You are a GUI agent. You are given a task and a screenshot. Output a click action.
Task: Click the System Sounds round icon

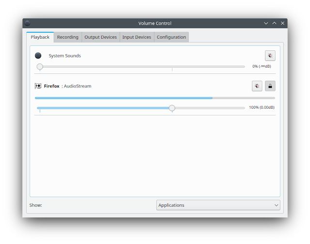(38, 56)
